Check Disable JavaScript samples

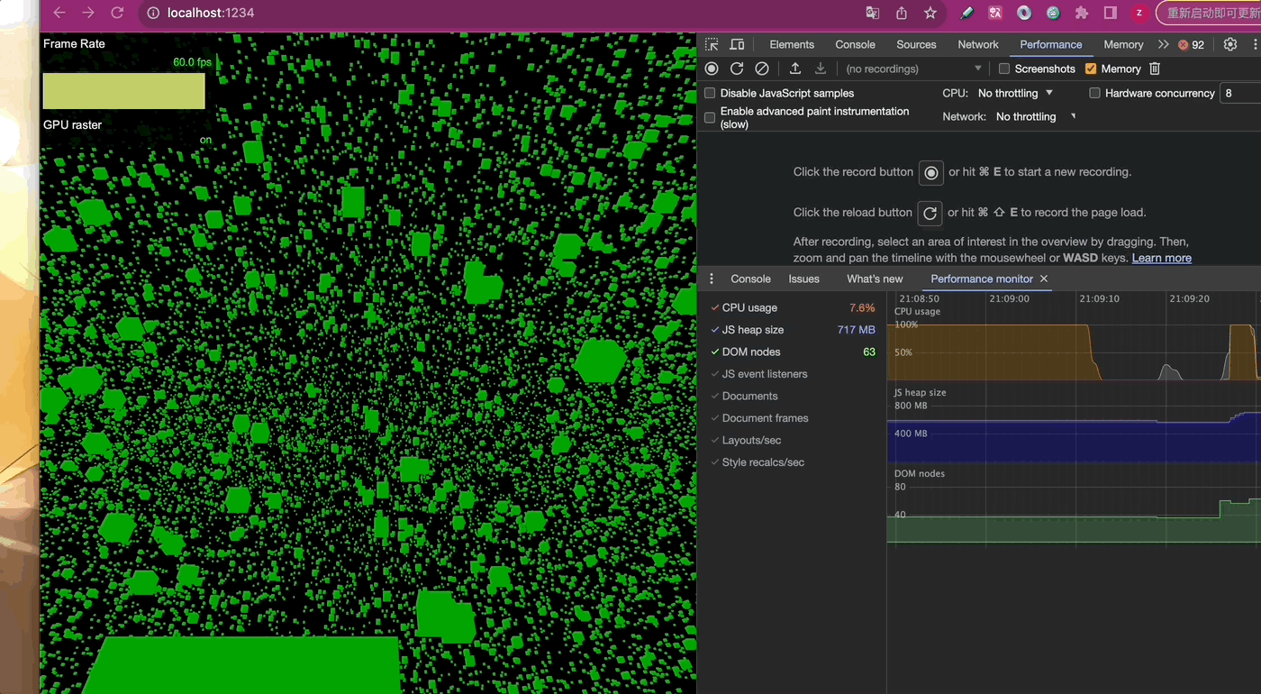pyautogui.click(x=710, y=93)
